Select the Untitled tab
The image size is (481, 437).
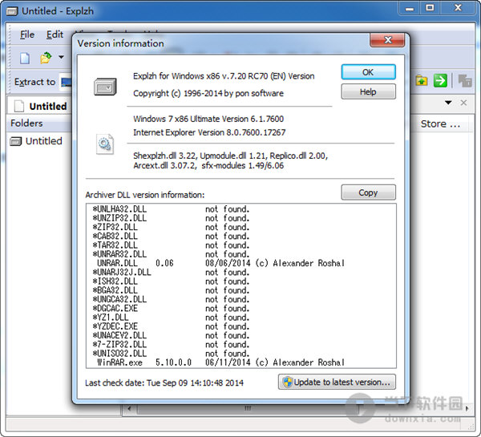[41, 106]
